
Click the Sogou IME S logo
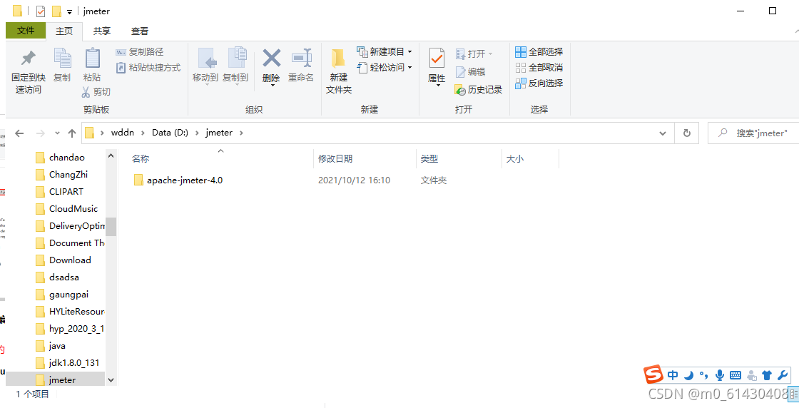click(653, 375)
